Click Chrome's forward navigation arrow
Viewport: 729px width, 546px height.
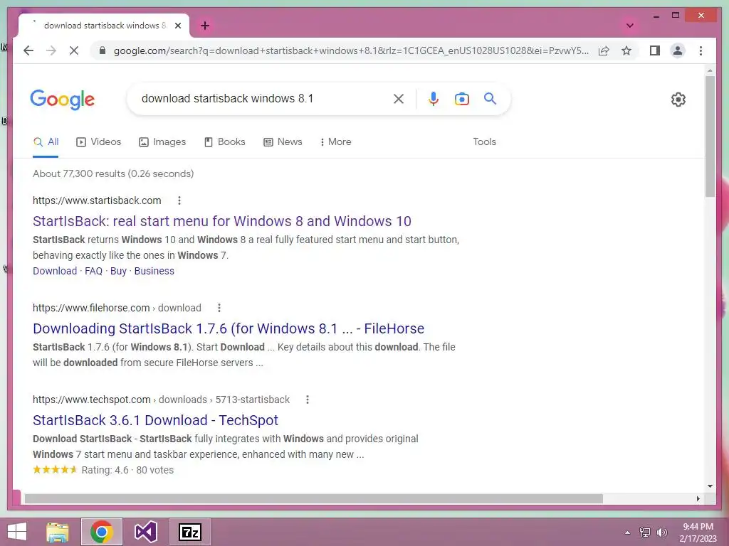coord(51,50)
